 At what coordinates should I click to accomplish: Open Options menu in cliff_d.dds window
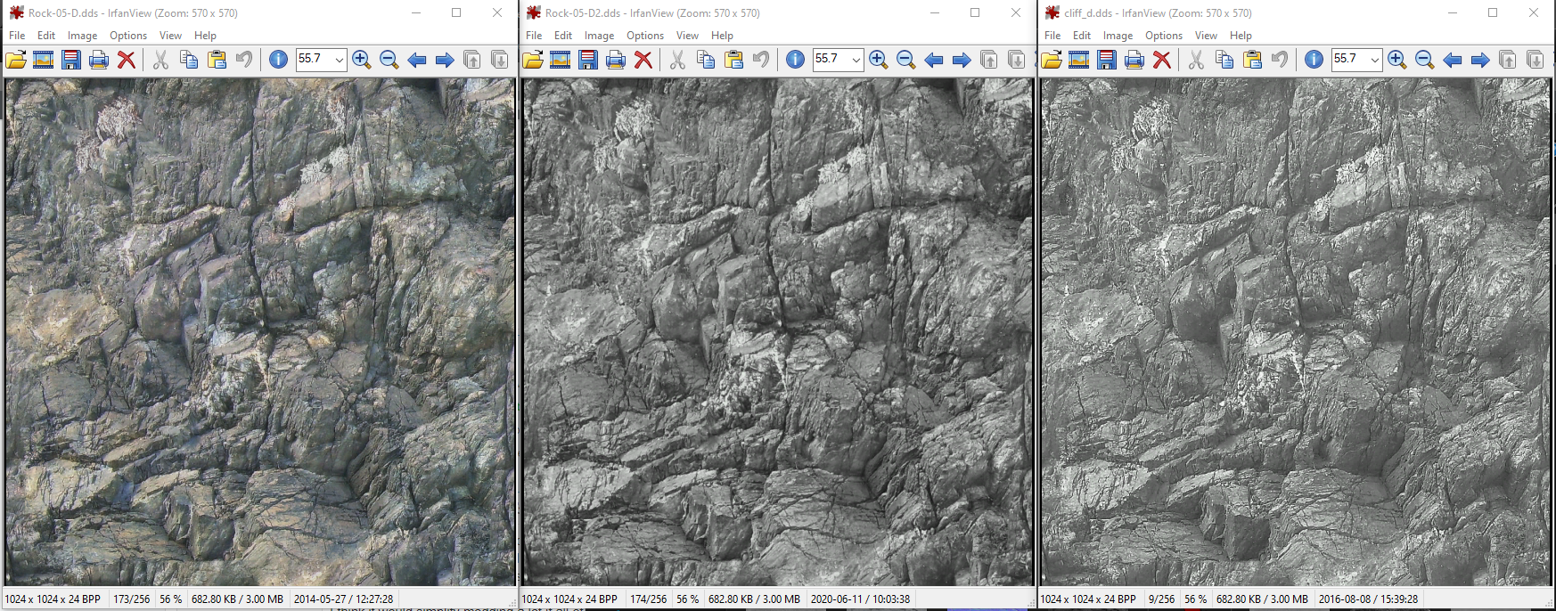pyautogui.click(x=1163, y=36)
